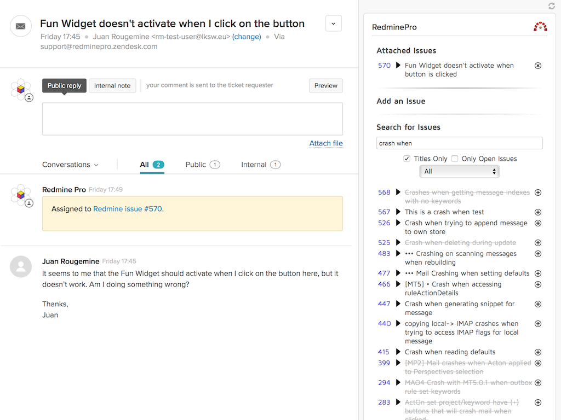The height and width of the screenshot is (420, 561).
Task: Attach issue 568 using its plus icon
Action: (537, 192)
